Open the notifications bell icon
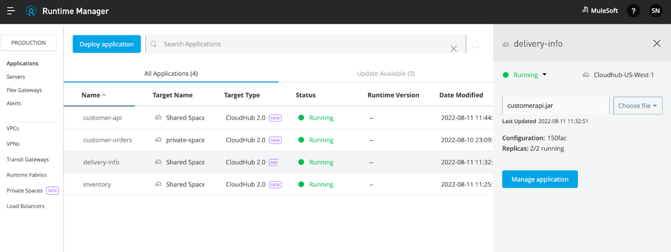 tap(475, 44)
